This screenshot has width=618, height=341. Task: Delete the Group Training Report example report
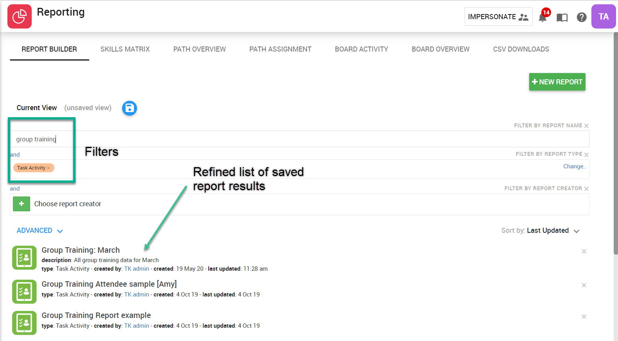pos(584,316)
